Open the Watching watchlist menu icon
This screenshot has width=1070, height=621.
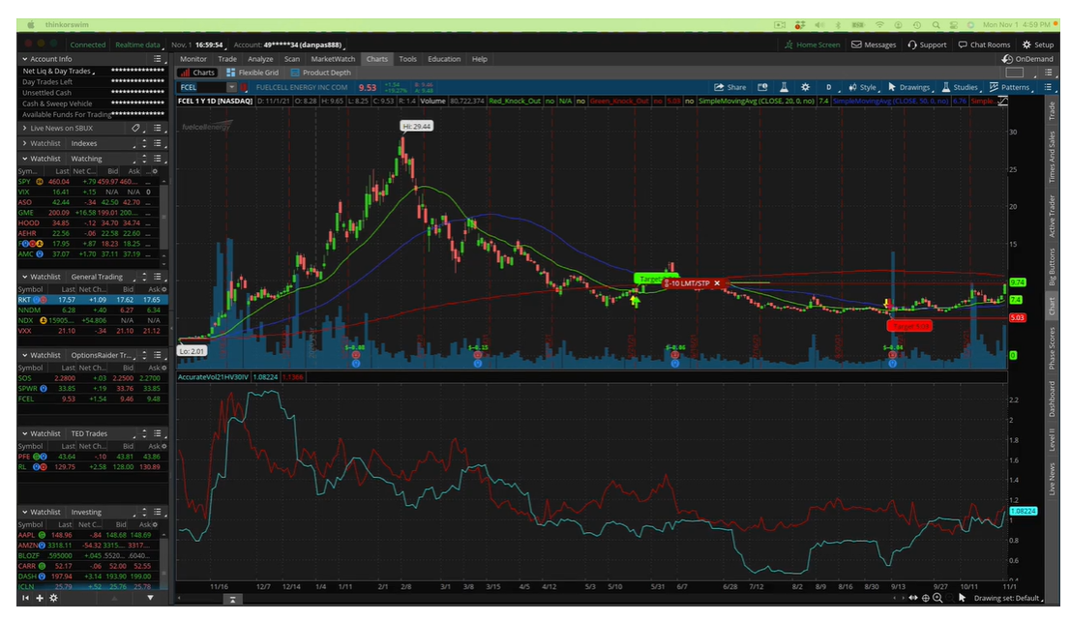[x=157, y=159]
